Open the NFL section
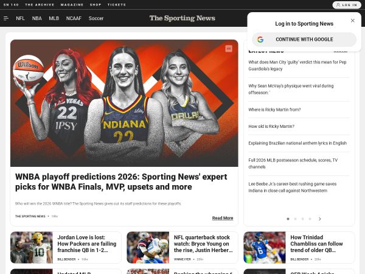 pyautogui.click(x=20, y=18)
